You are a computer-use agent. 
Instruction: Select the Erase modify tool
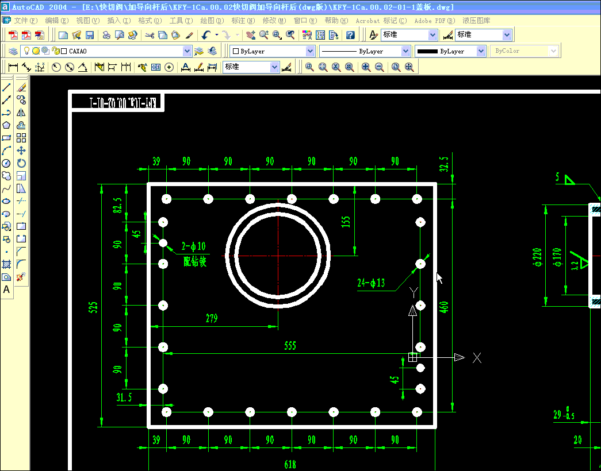[x=21, y=88]
